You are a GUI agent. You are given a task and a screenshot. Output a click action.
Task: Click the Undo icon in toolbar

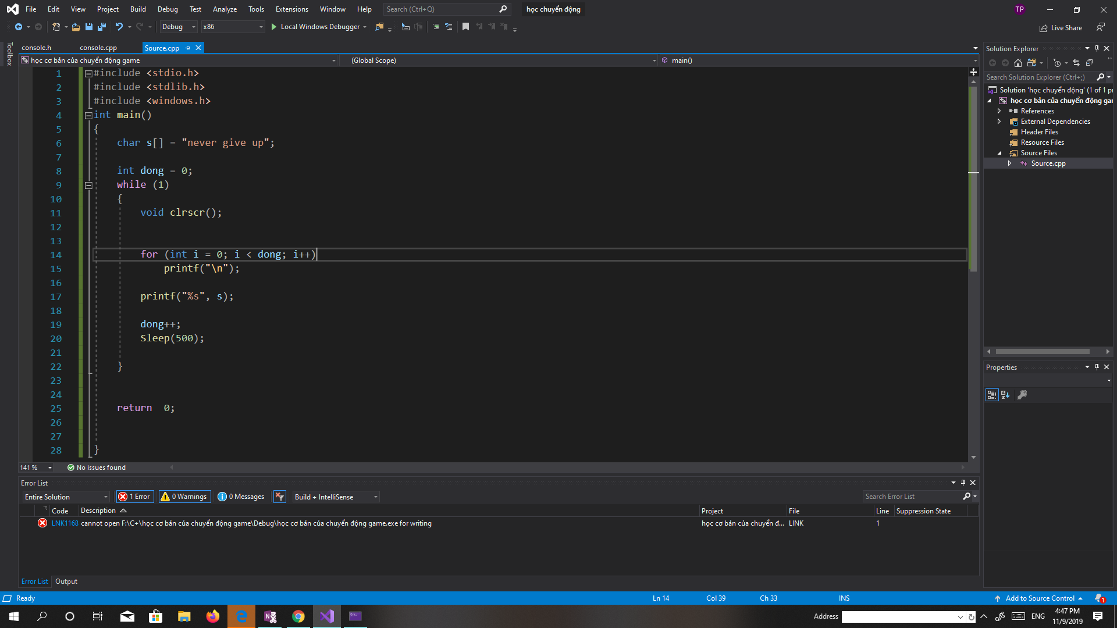pyautogui.click(x=119, y=27)
